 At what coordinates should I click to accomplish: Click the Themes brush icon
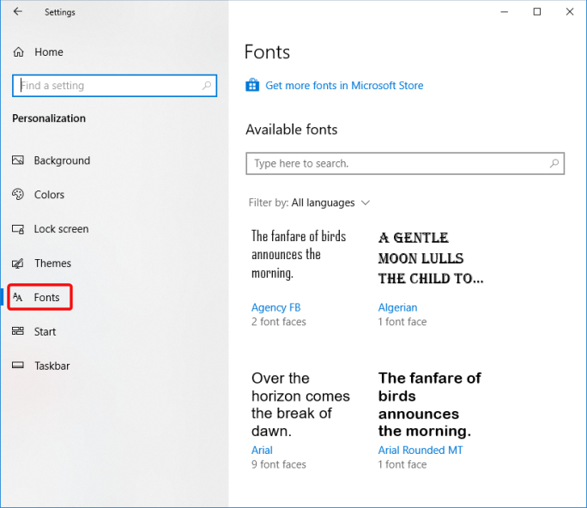point(17,263)
